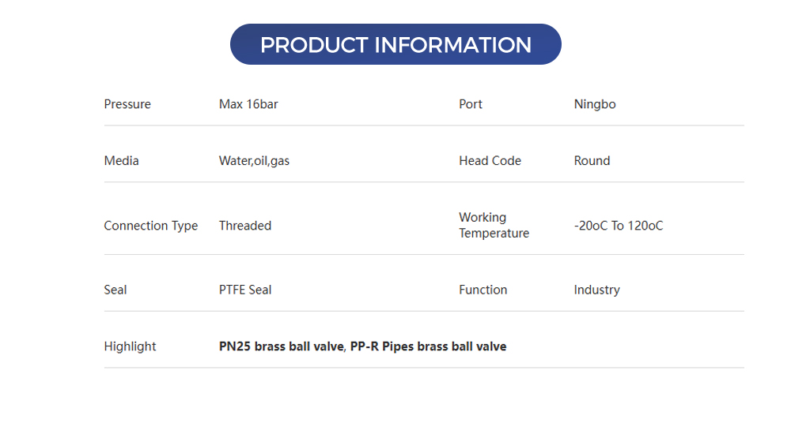Select the Water,oil,gas value

tap(254, 161)
